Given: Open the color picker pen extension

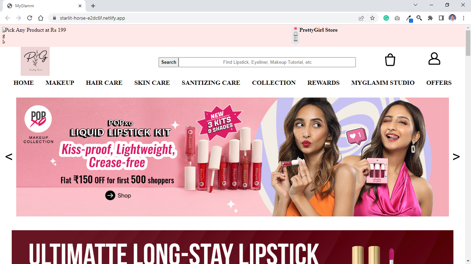Looking at the screenshot, I should 409,18.
